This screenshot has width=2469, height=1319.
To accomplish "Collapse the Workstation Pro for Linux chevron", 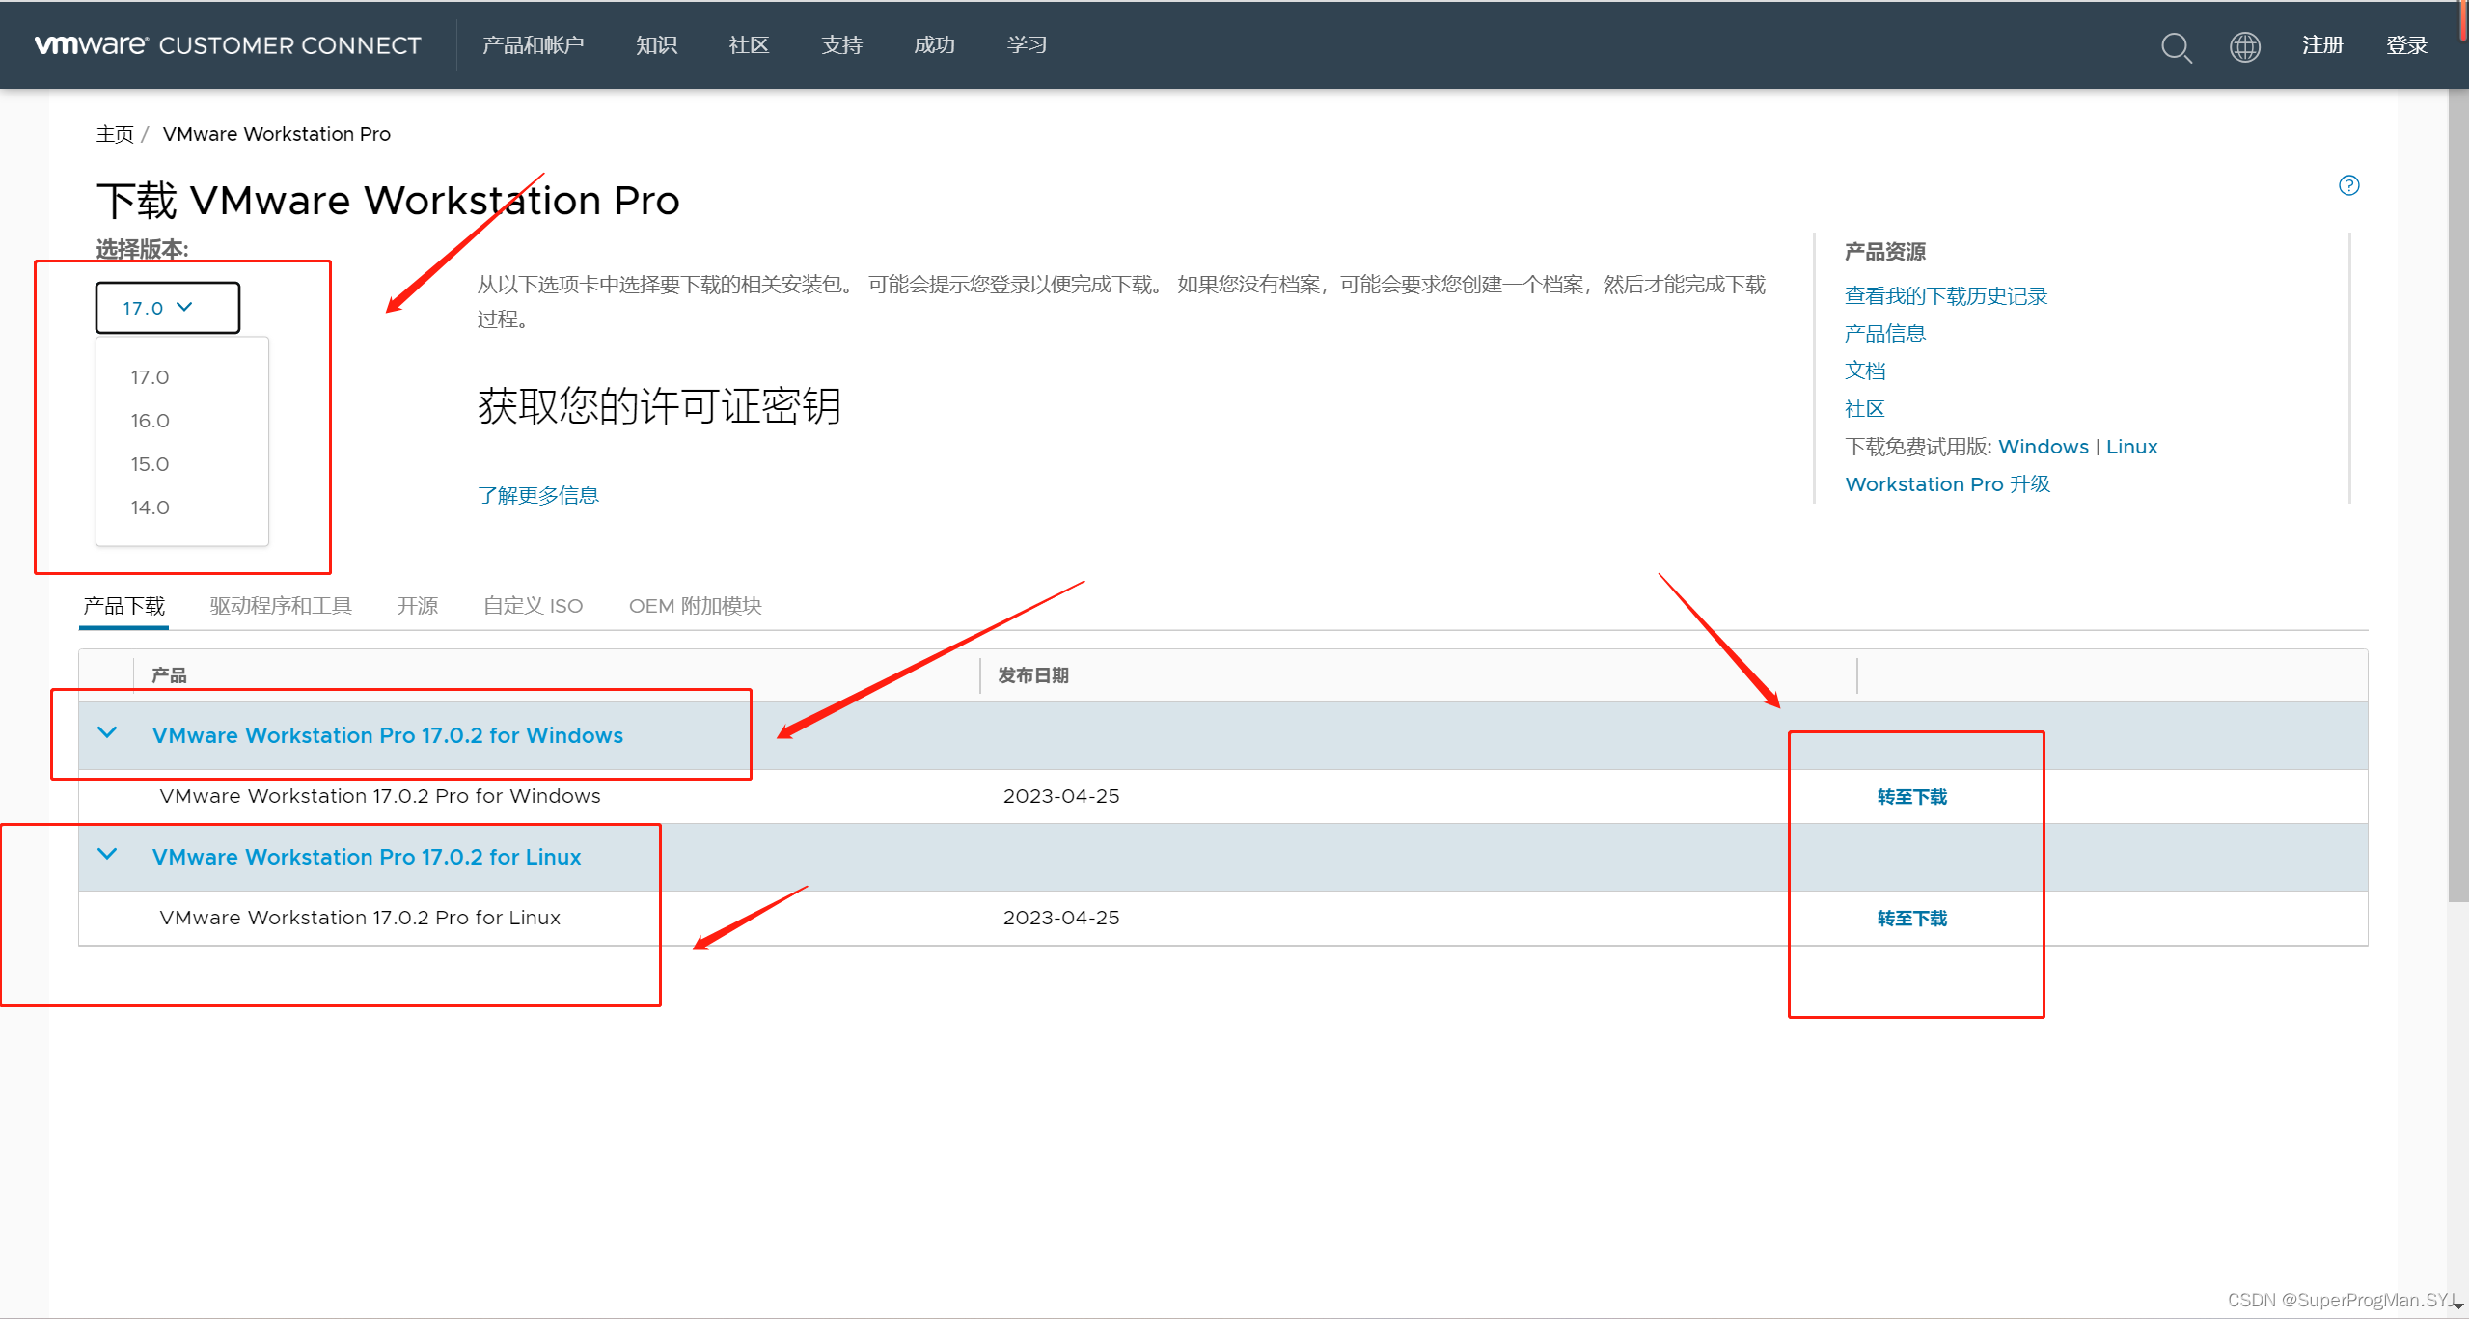I will [108, 855].
